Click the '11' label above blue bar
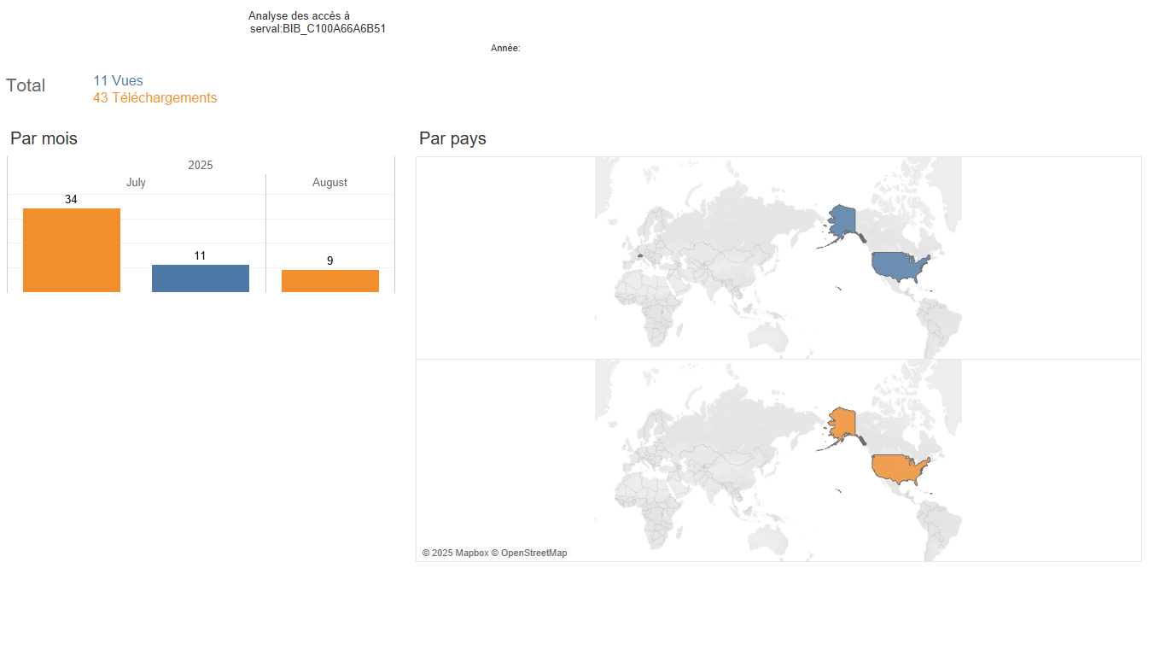 pyautogui.click(x=201, y=256)
